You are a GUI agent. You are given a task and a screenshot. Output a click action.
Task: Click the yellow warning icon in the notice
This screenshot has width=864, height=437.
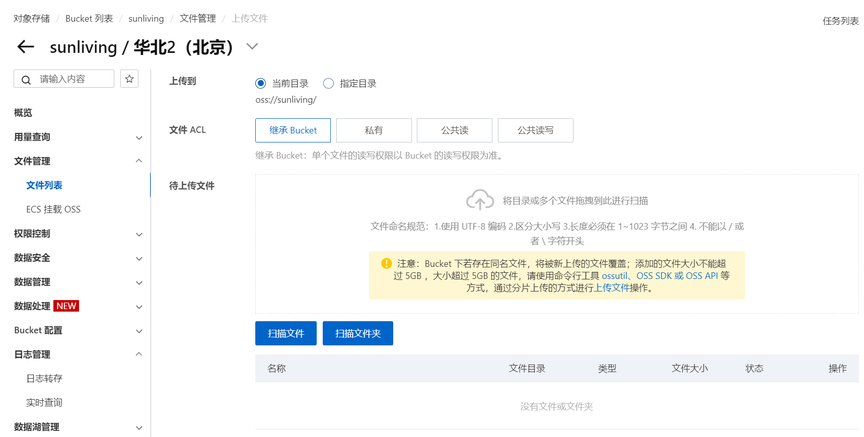pos(387,263)
